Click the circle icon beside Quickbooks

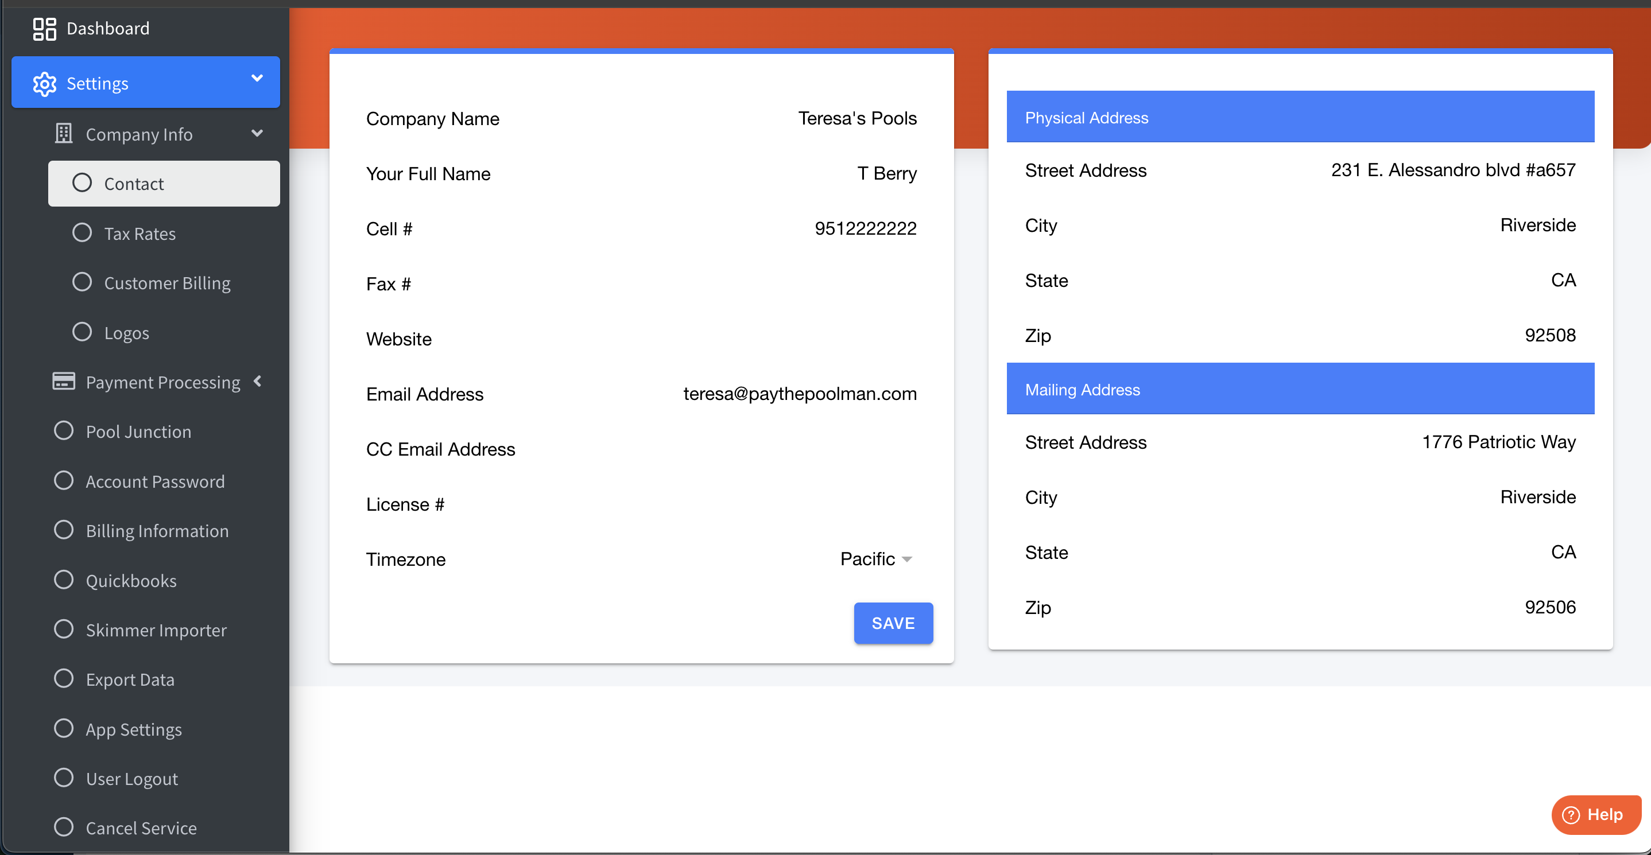point(64,580)
